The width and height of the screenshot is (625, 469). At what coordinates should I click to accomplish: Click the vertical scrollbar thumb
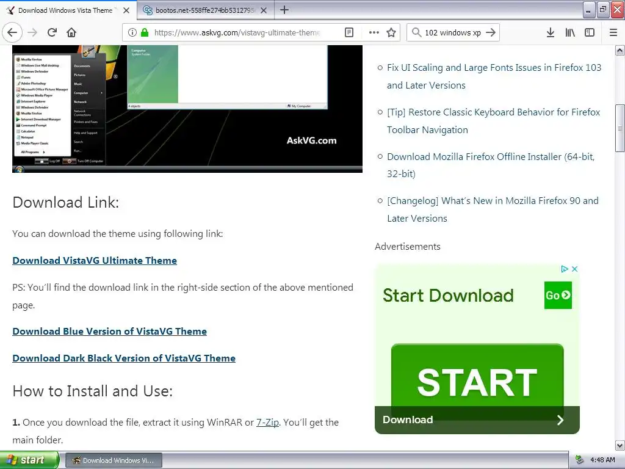[620, 128]
